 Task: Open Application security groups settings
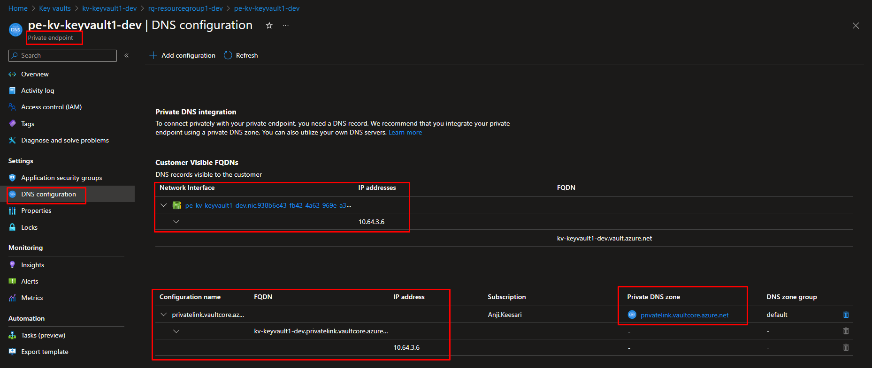tap(61, 178)
